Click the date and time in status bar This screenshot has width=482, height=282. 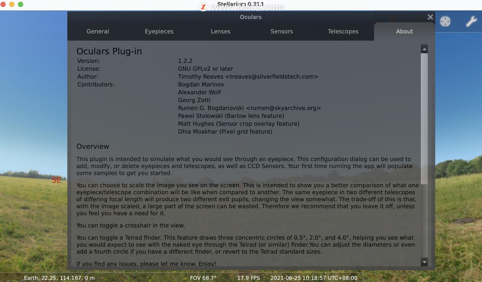314,278
